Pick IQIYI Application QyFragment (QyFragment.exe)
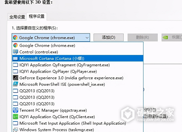This screenshot has height=132, width=182. (78, 65)
